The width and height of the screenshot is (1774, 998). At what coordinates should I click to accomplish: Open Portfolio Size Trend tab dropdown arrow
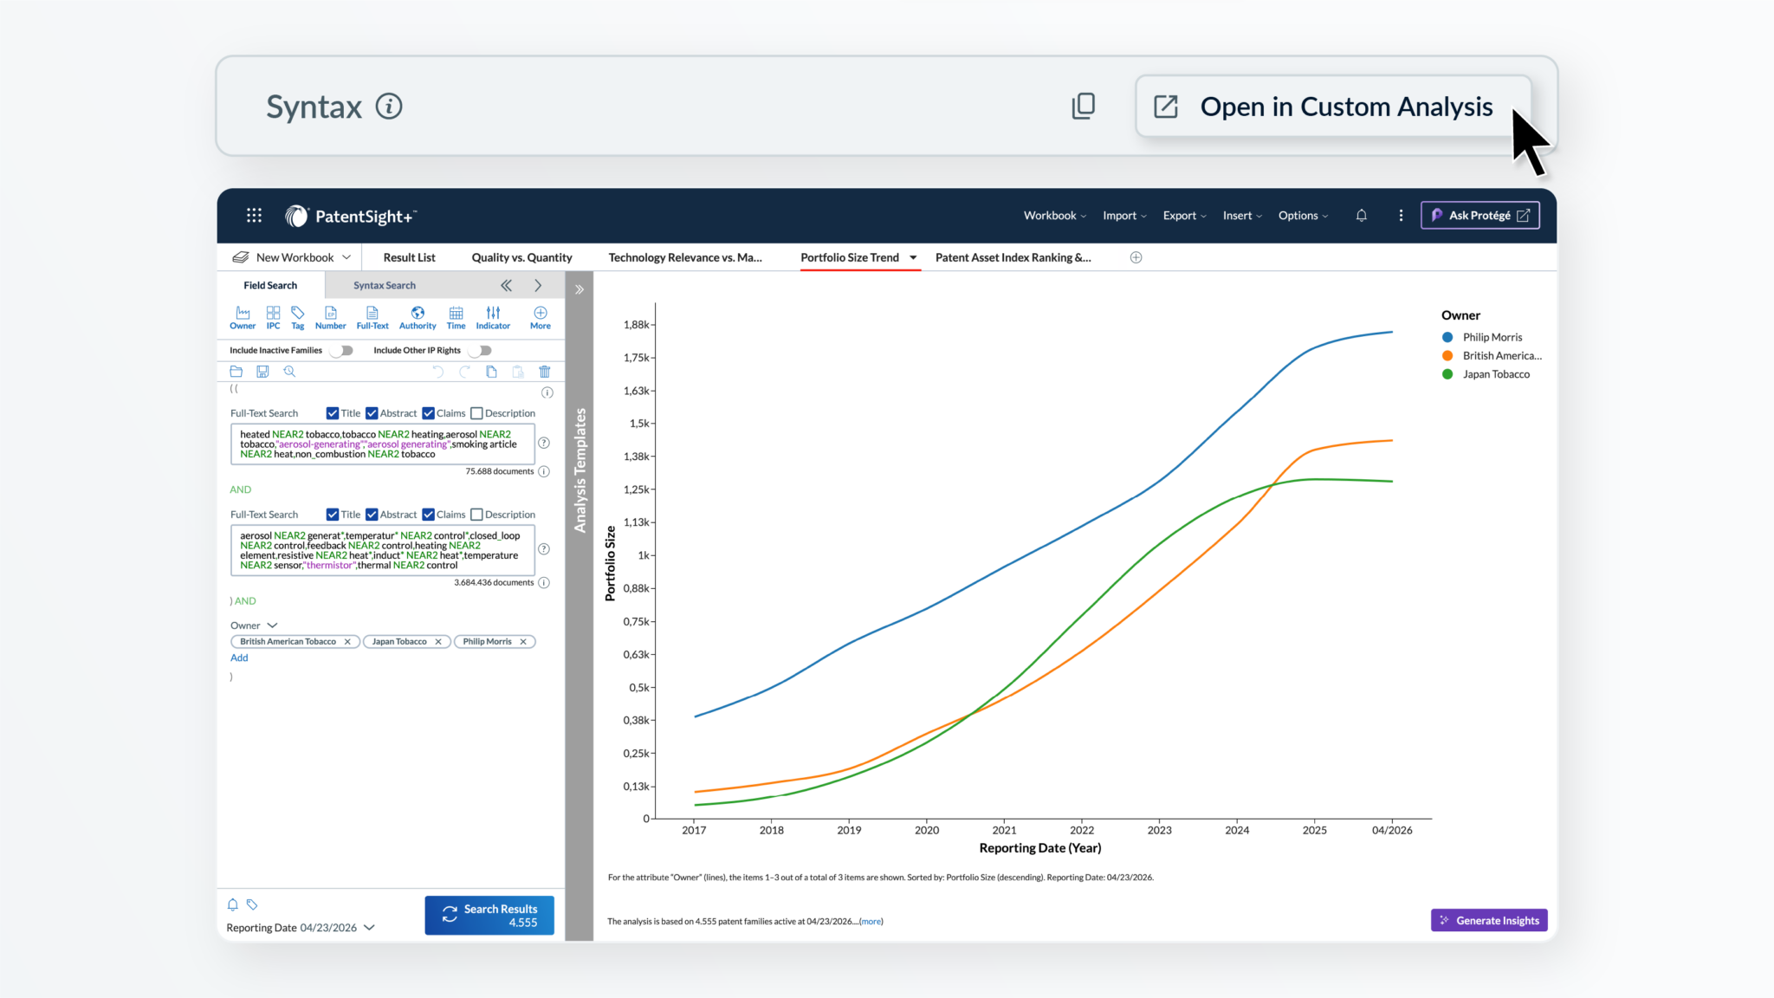pyautogui.click(x=913, y=257)
